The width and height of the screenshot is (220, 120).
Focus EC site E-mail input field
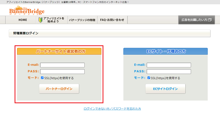coord(169,65)
